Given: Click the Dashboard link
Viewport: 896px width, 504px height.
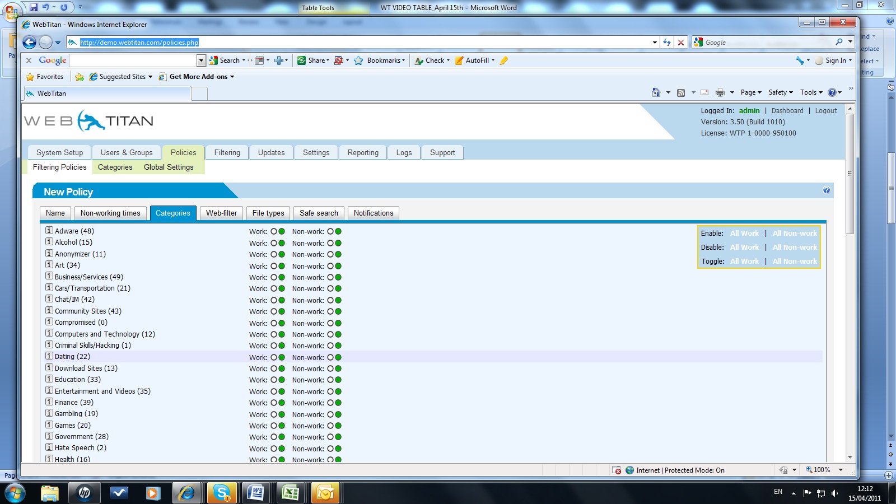Looking at the screenshot, I should coord(787,111).
